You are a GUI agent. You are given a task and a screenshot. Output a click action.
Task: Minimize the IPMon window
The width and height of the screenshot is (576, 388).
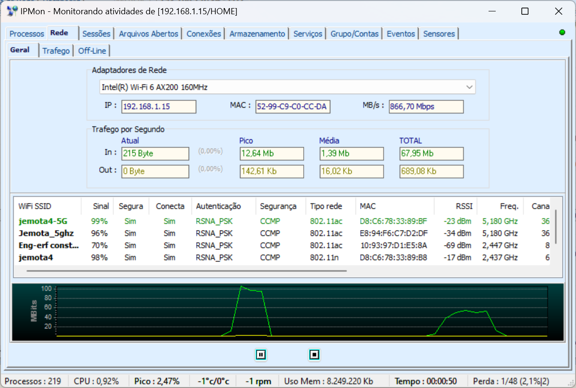click(492, 11)
